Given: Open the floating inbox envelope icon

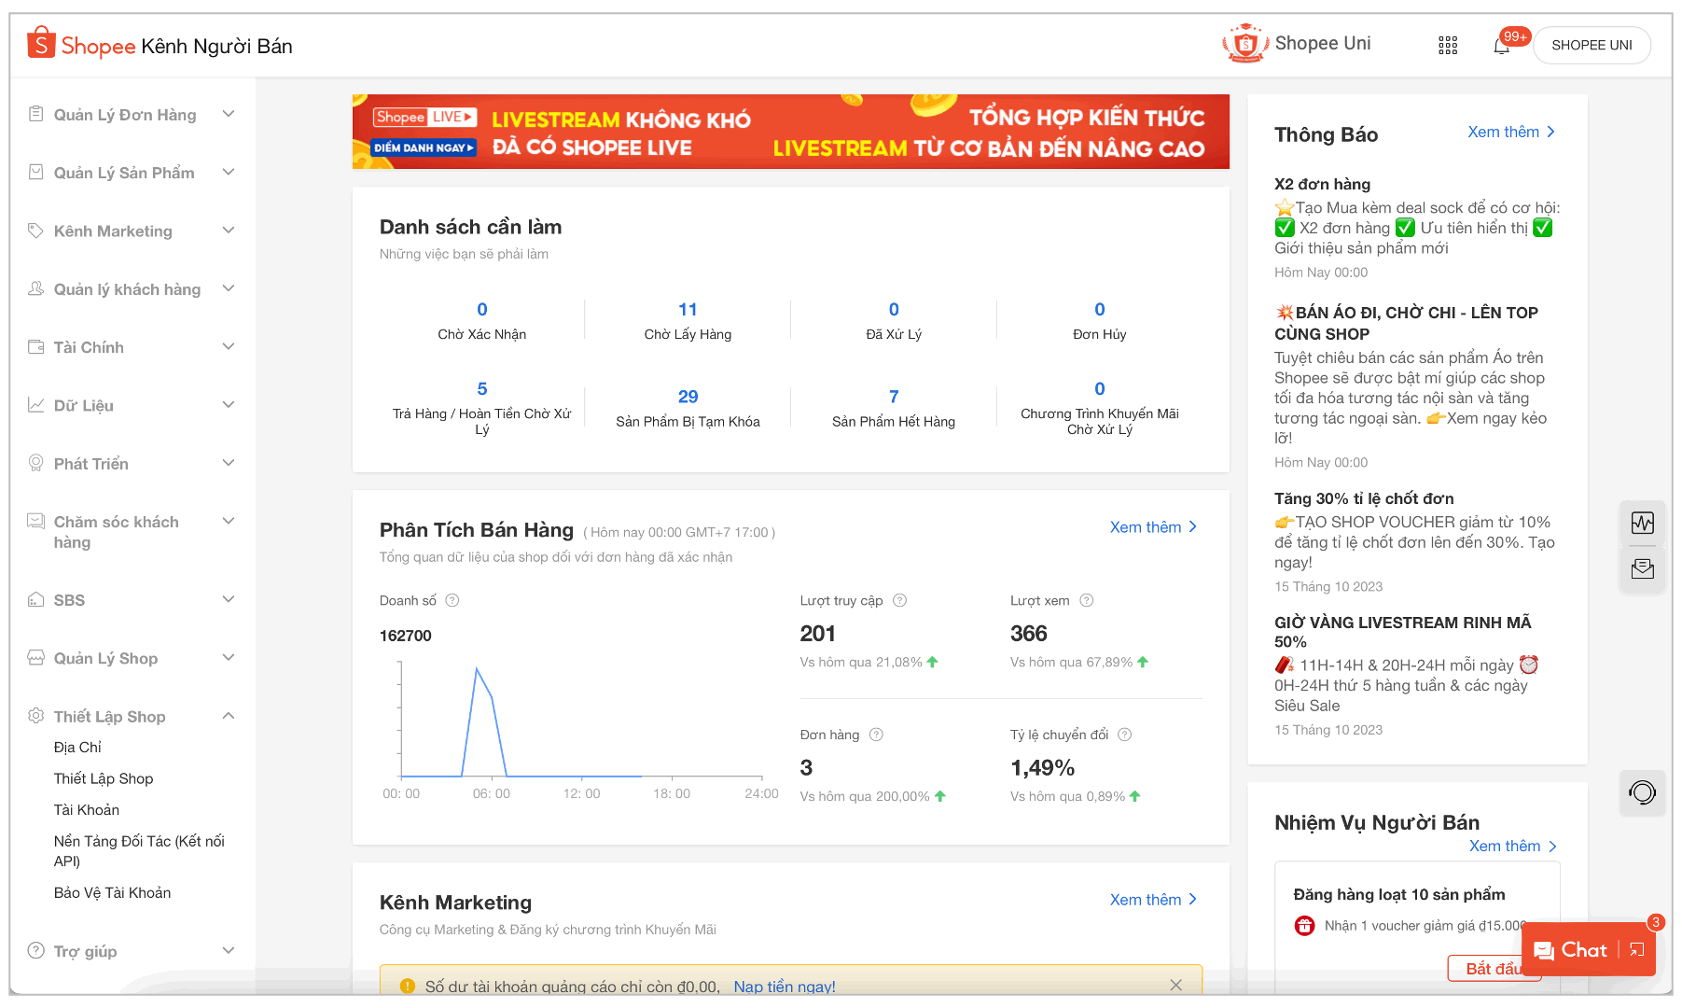Looking at the screenshot, I should point(1642,568).
